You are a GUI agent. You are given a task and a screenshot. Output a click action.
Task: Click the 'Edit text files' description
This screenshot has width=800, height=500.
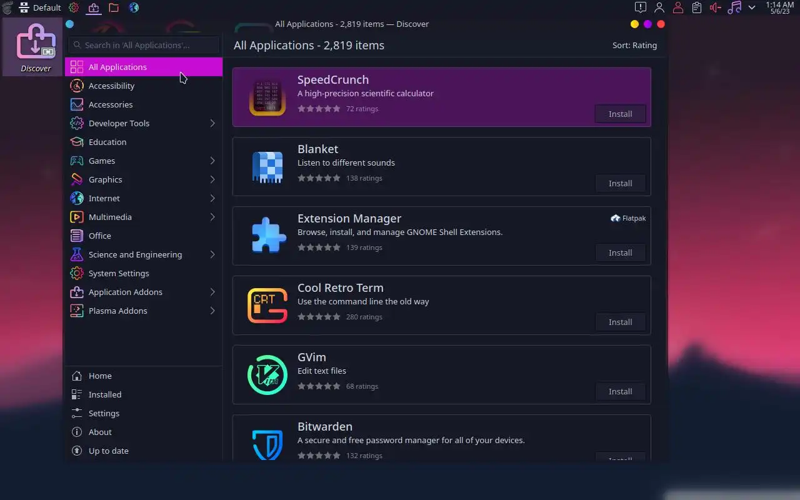tap(322, 371)
